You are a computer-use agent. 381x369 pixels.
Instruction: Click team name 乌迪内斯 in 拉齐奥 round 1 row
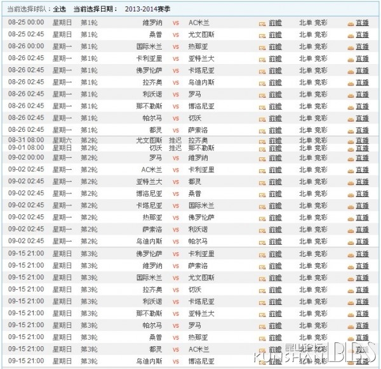[201, 82]
